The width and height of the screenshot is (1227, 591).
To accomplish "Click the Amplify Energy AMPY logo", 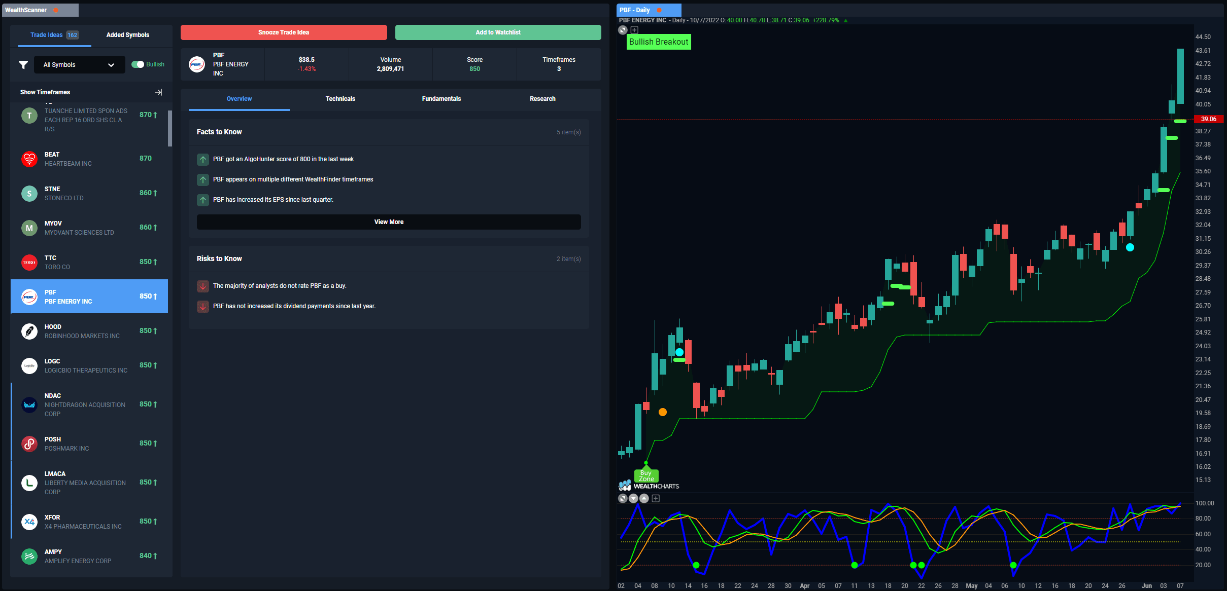I will pyautogui.click(x=29, y=557).
